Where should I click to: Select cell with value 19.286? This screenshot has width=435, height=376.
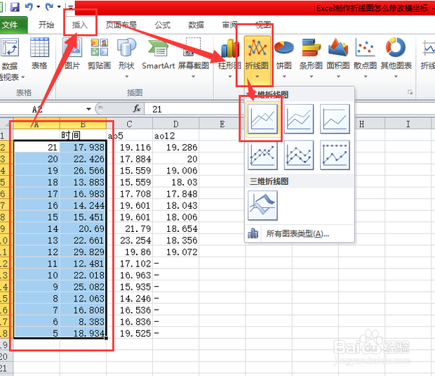coord(175,147)
